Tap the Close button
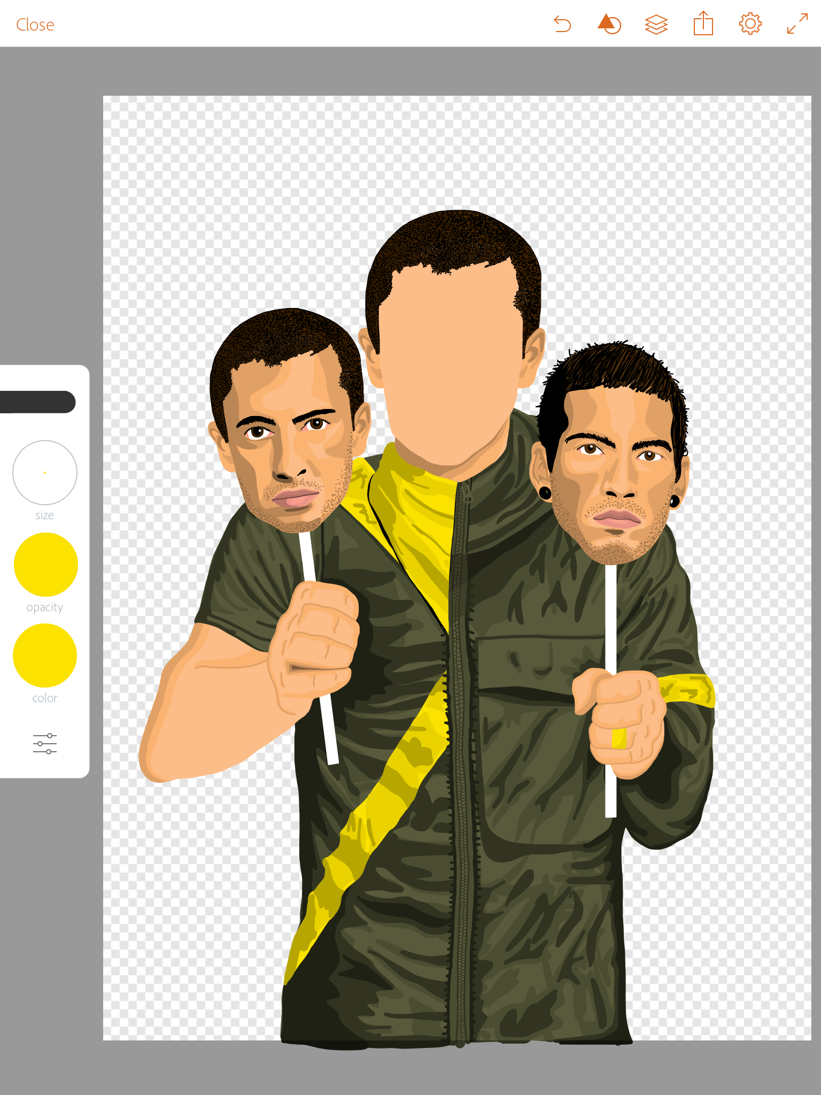This screenshot has height=1095, width=821. coord(35,25)
